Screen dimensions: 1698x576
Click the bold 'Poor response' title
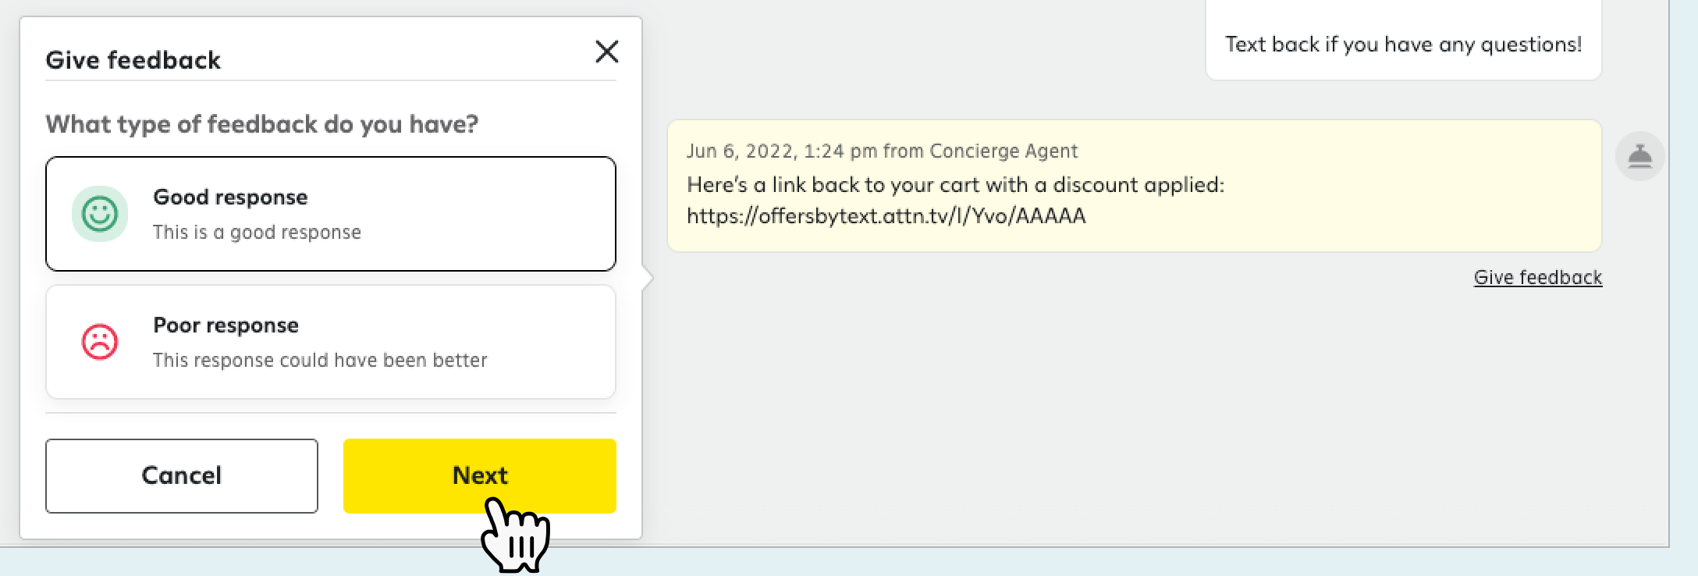click(x=226, y=325)
